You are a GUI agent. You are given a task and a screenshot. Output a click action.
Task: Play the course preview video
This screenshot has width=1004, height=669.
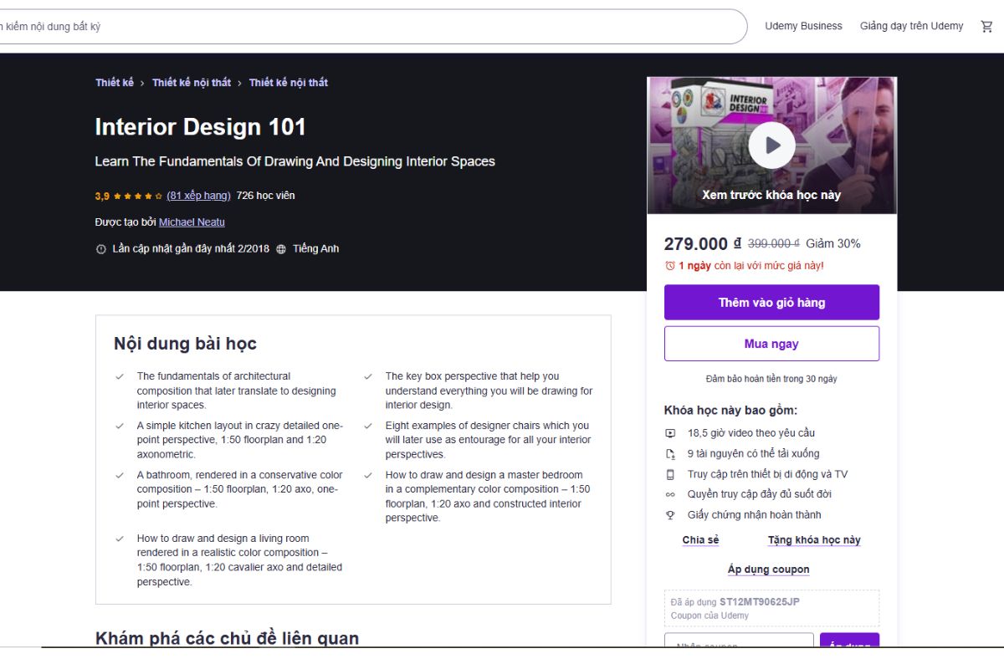point(771,146)
